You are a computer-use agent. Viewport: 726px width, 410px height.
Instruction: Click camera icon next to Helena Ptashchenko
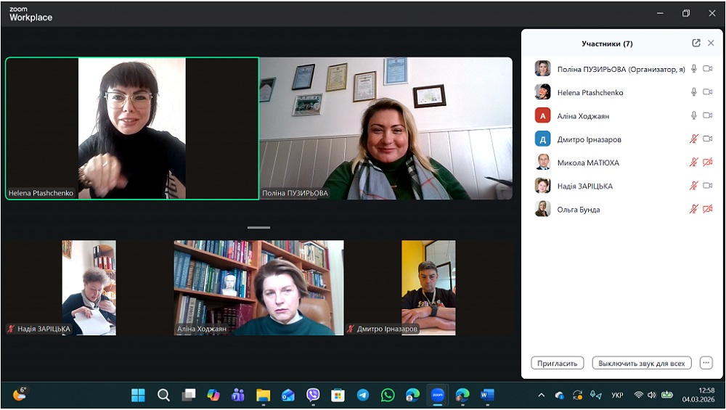(708, 92)
